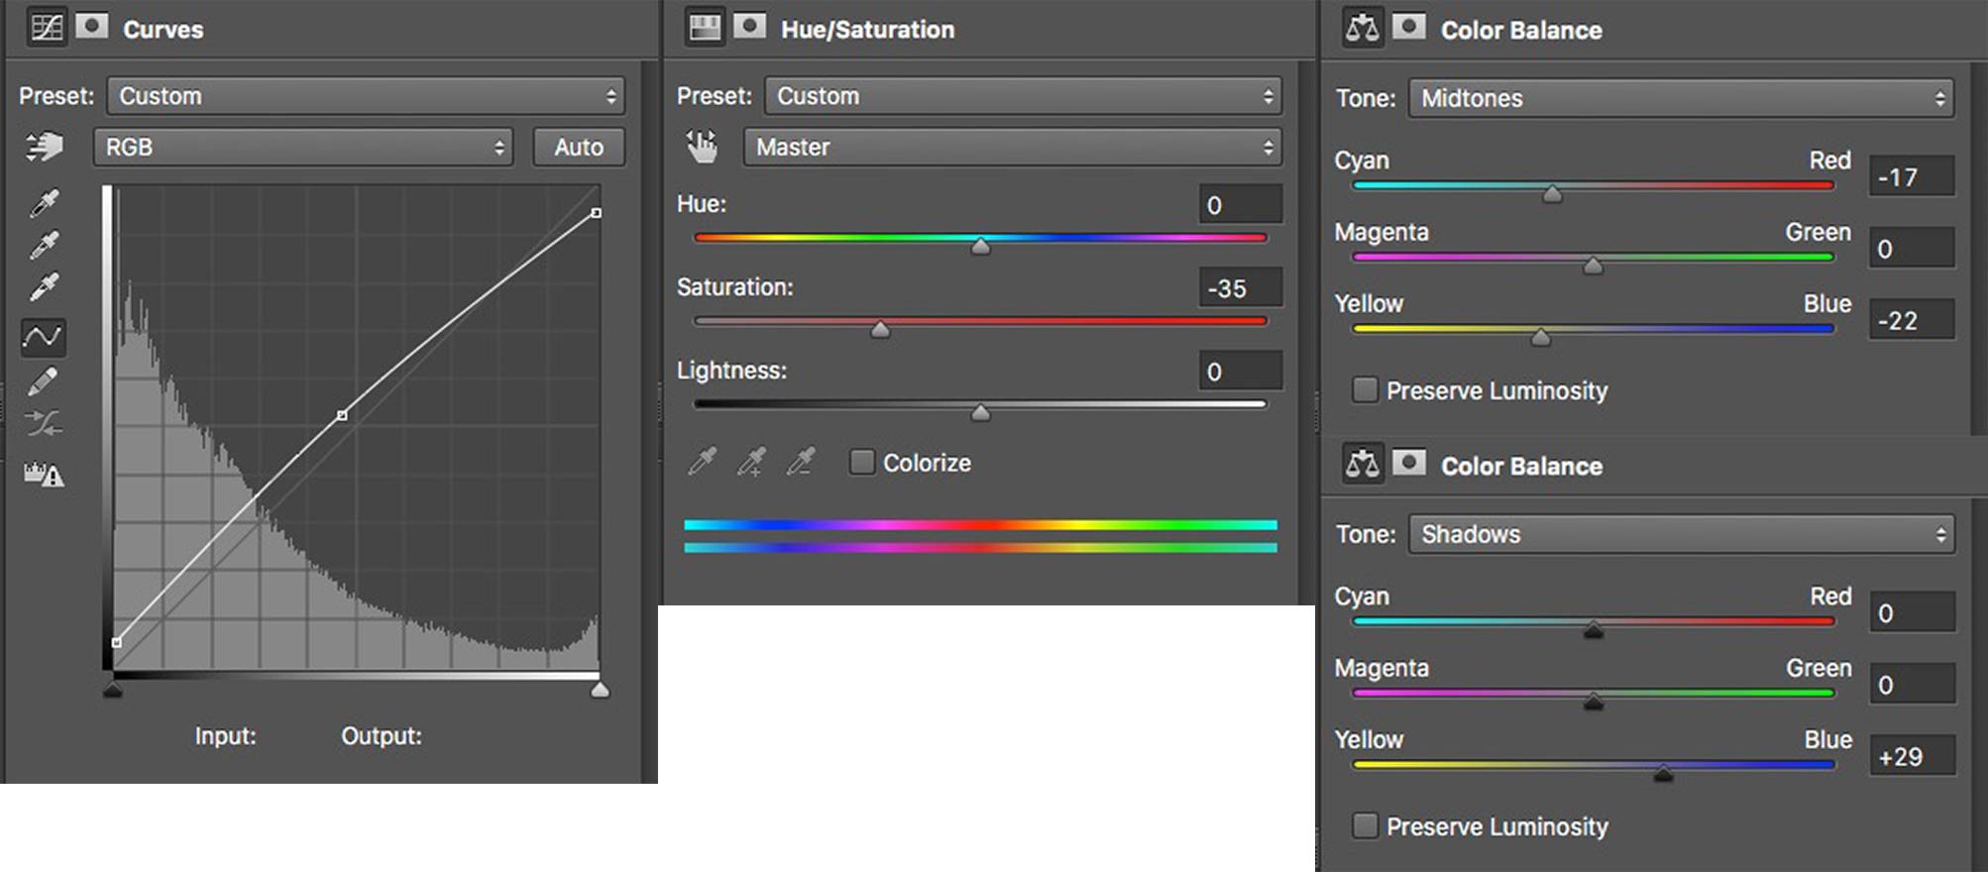Click the Hue/Saturation adjustment icon in header
This screenshot has width=1988, height=872.
705,27
